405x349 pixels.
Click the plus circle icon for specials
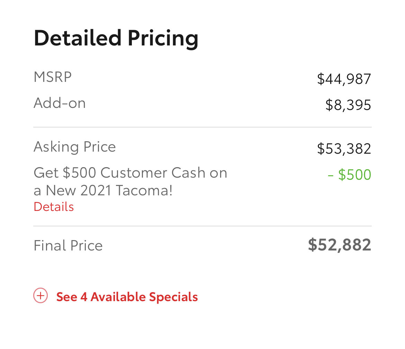tap(40, 296)
